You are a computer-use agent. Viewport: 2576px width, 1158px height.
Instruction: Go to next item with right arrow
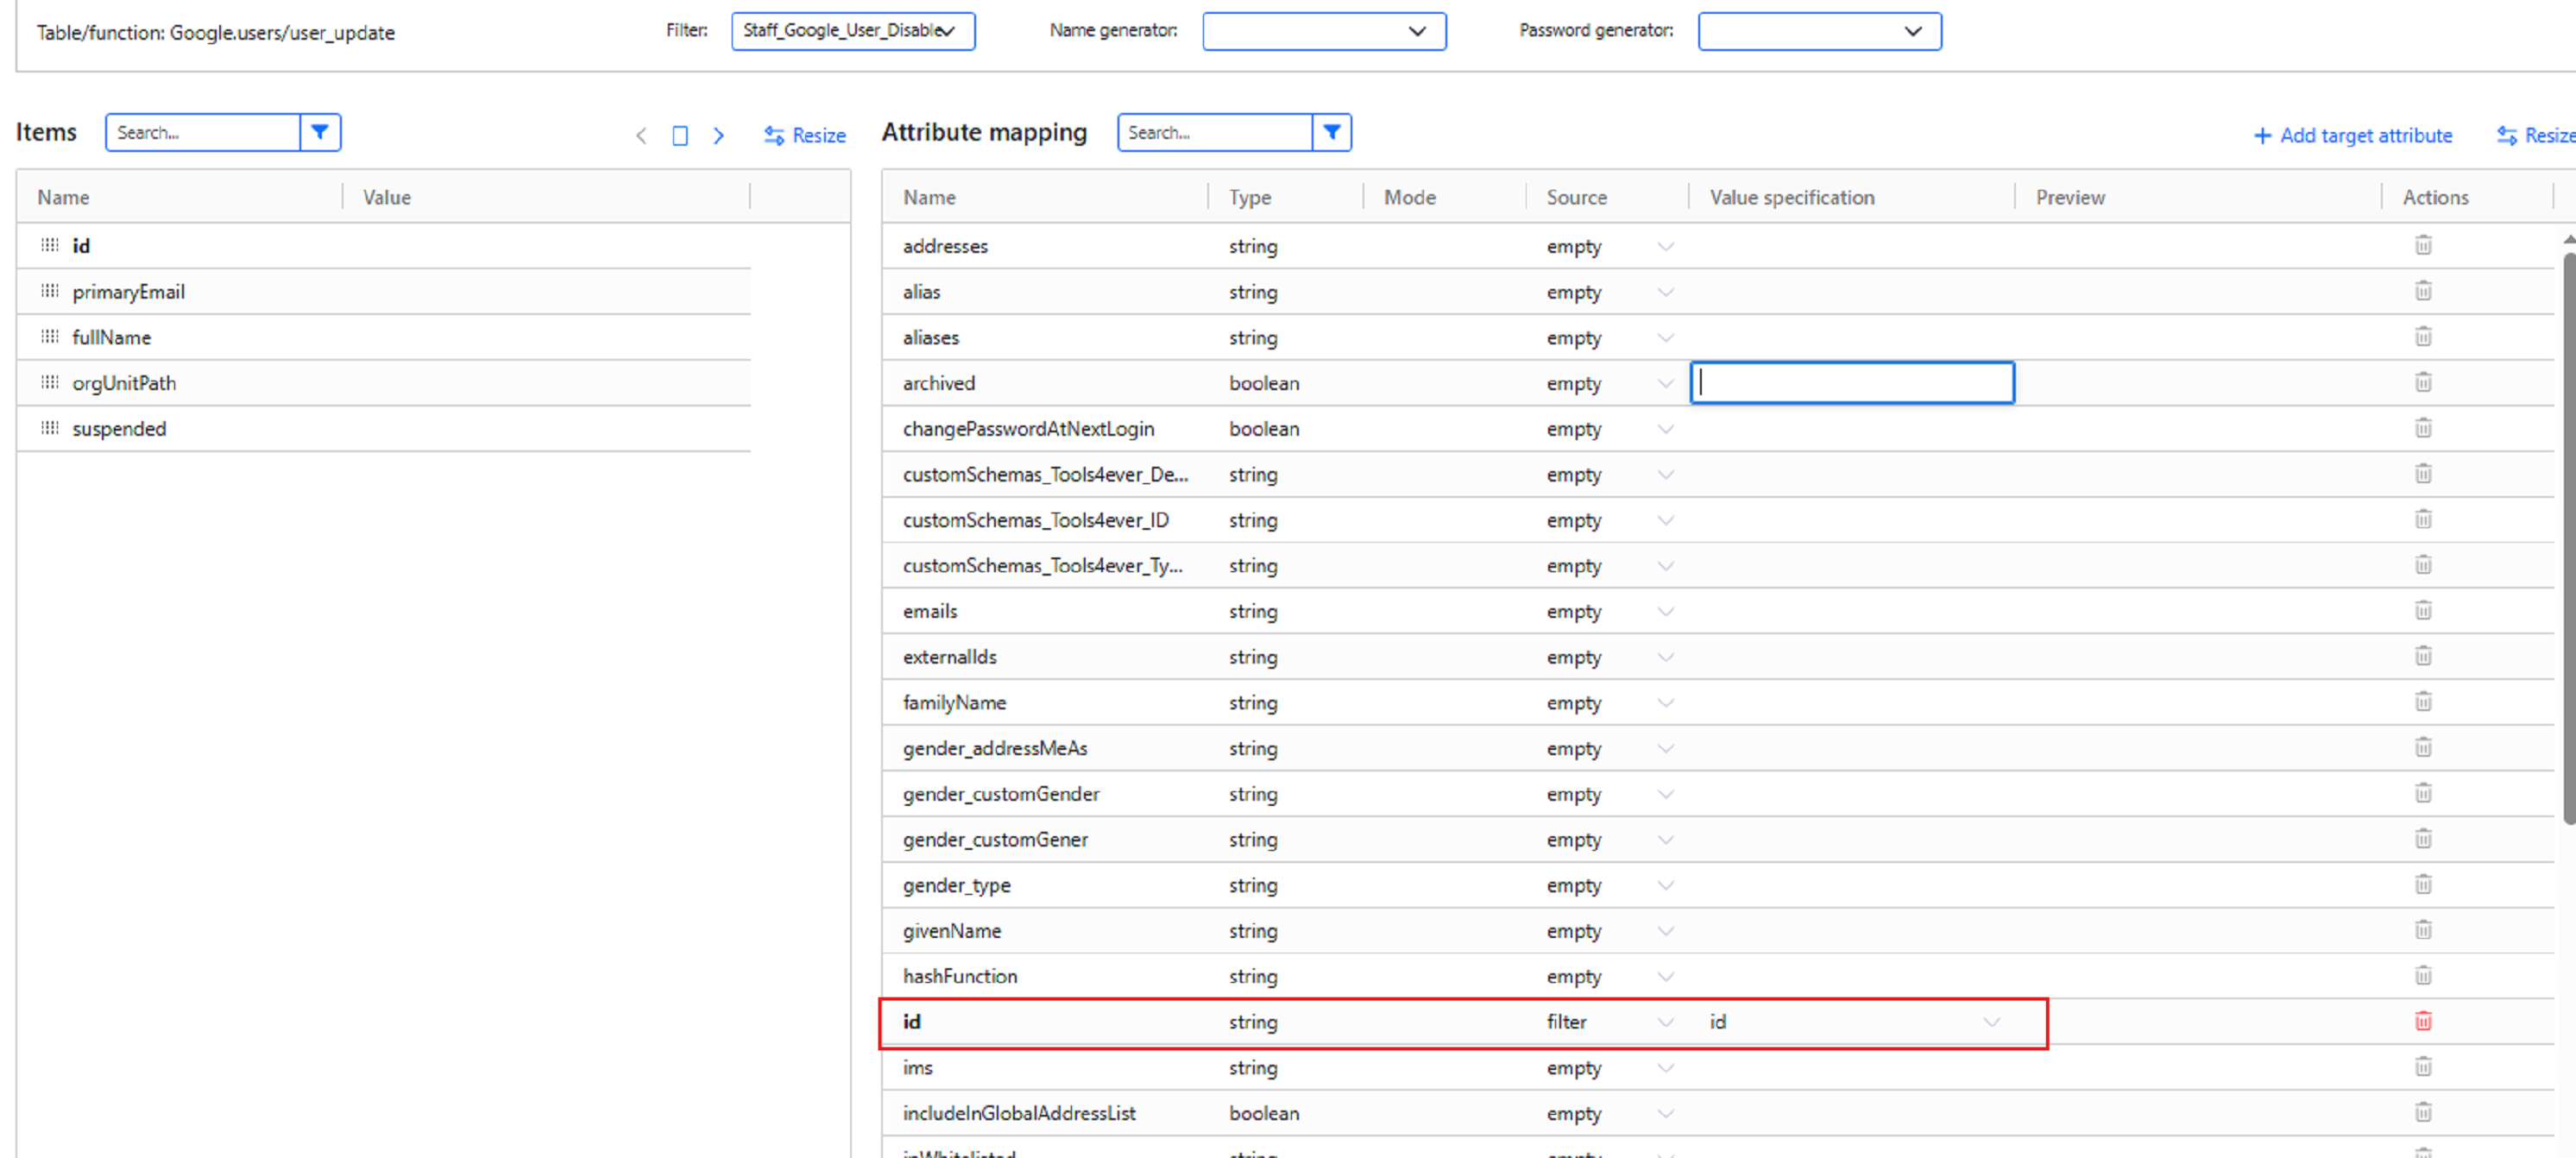click(x=718, y=135)
